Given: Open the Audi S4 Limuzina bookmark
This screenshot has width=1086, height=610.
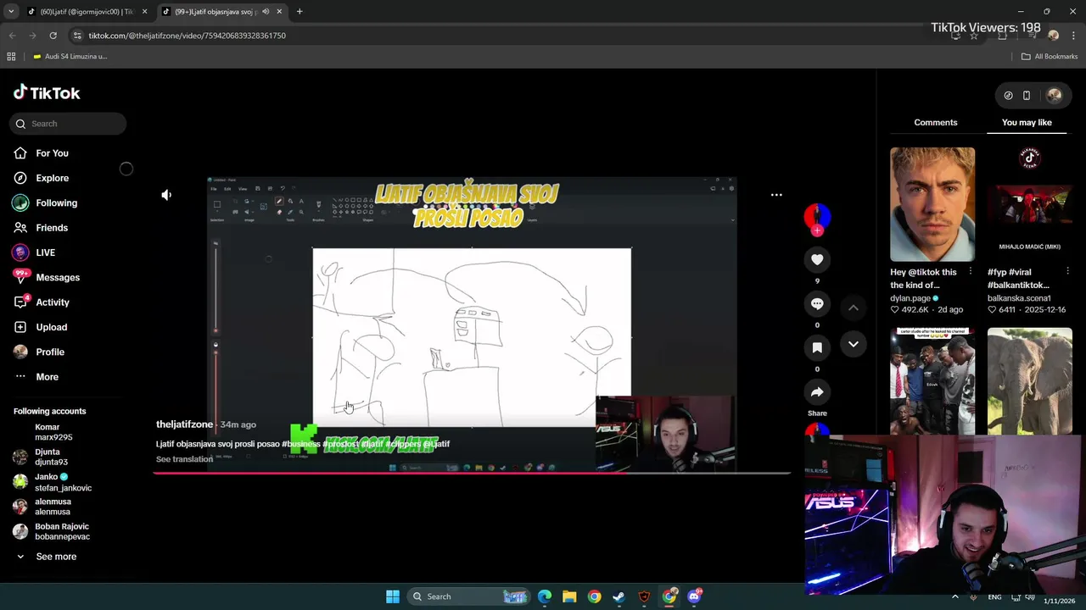Looking at the screenshot, I should [x=70, y=57].
